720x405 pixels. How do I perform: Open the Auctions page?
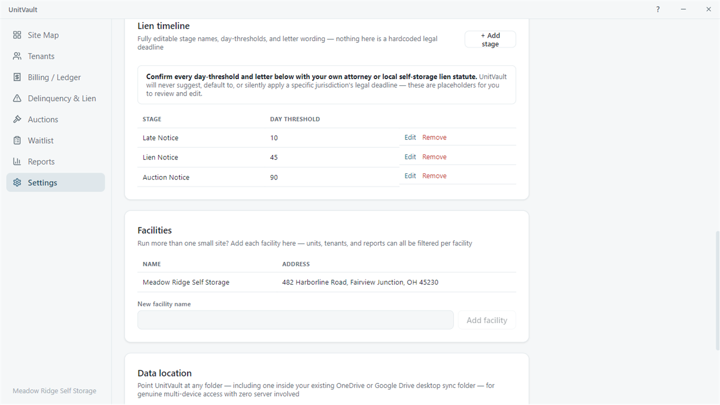coord(56,119)
